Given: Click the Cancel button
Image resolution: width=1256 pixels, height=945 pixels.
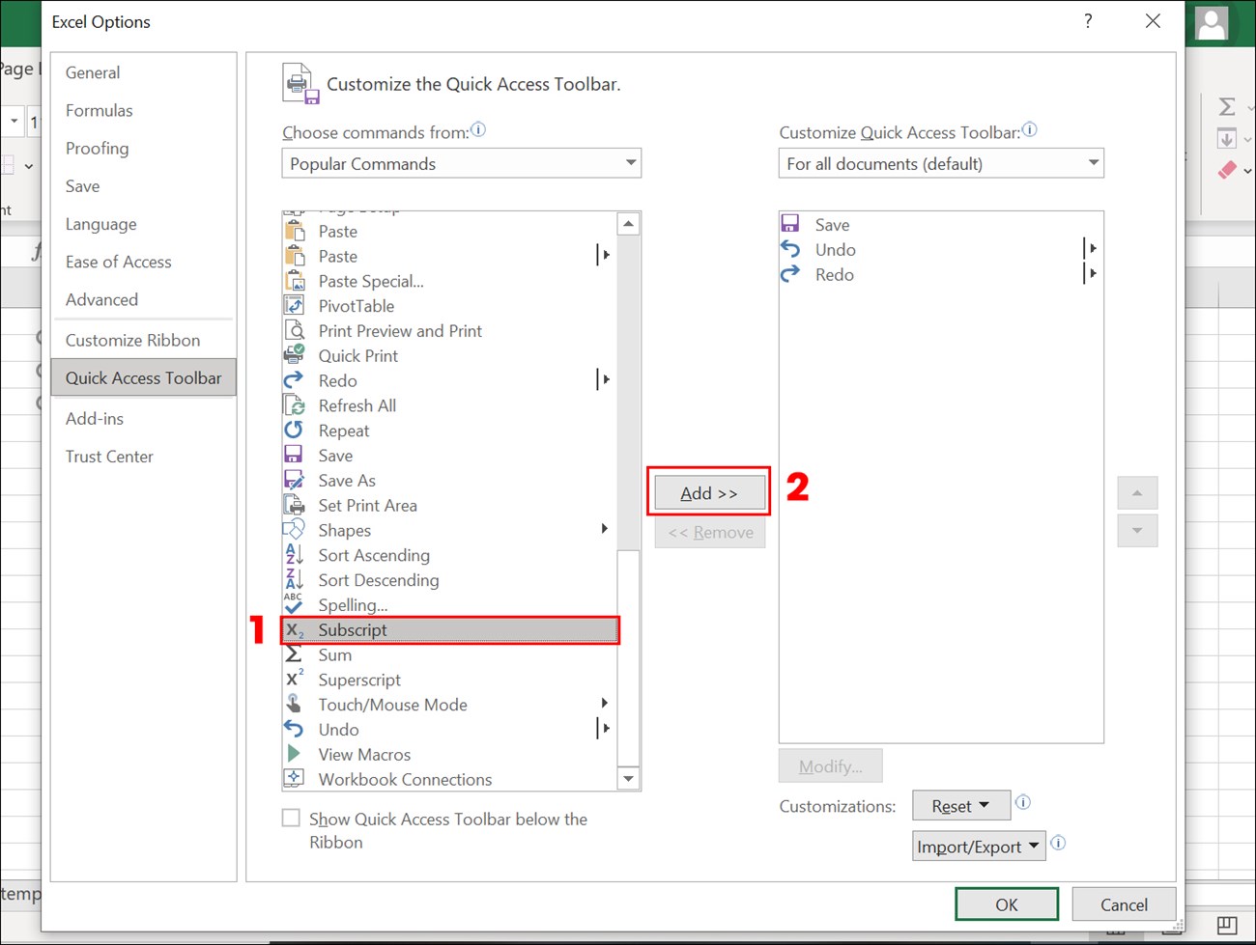Looking at the screenshot, I should coord(1124,904).
